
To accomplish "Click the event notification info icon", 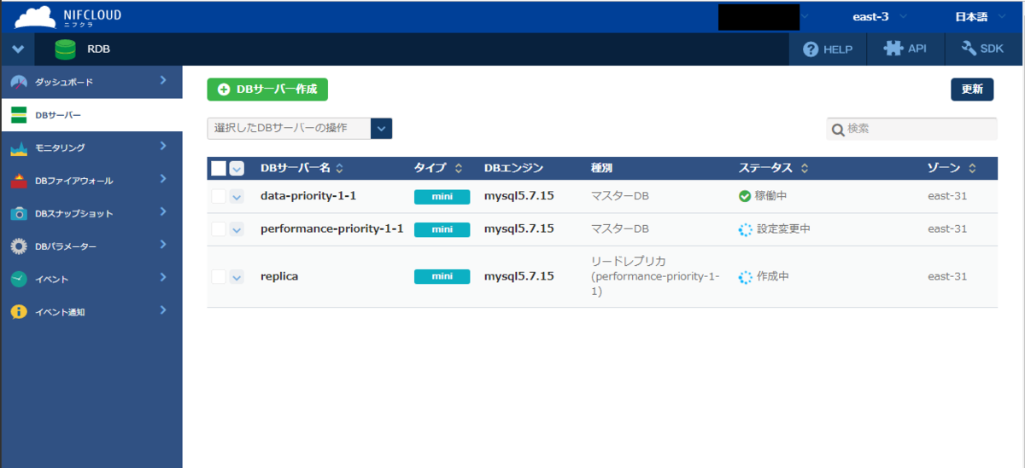I will click(x=20, y=312).
